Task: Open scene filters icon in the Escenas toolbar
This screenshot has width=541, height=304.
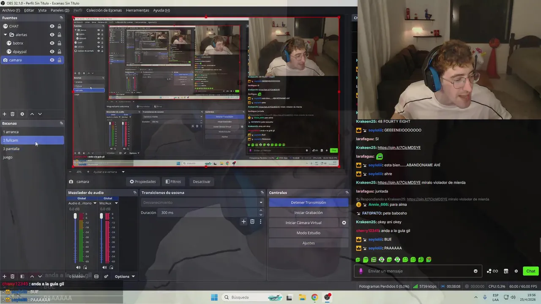Action: (x=22, y=277)
